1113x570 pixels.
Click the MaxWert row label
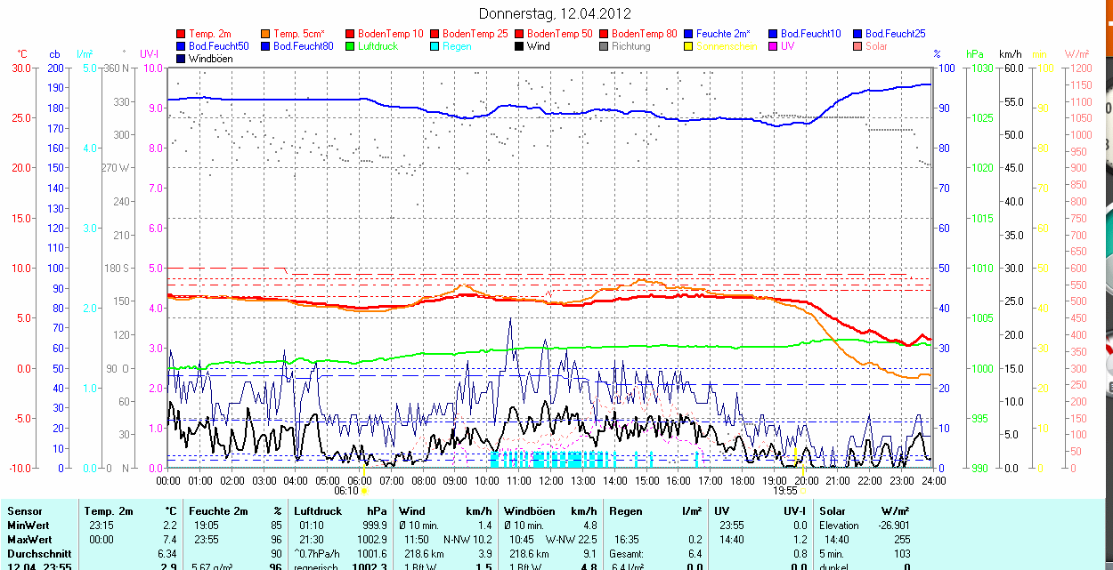(x=29, y=540)
